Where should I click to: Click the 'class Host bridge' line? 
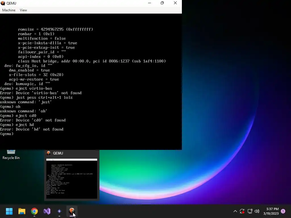pyautogui.click(x=92, y=61)
